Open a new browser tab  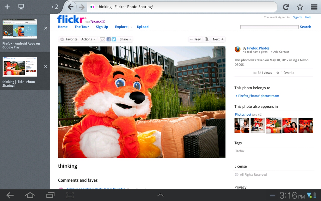coord(7,7)
